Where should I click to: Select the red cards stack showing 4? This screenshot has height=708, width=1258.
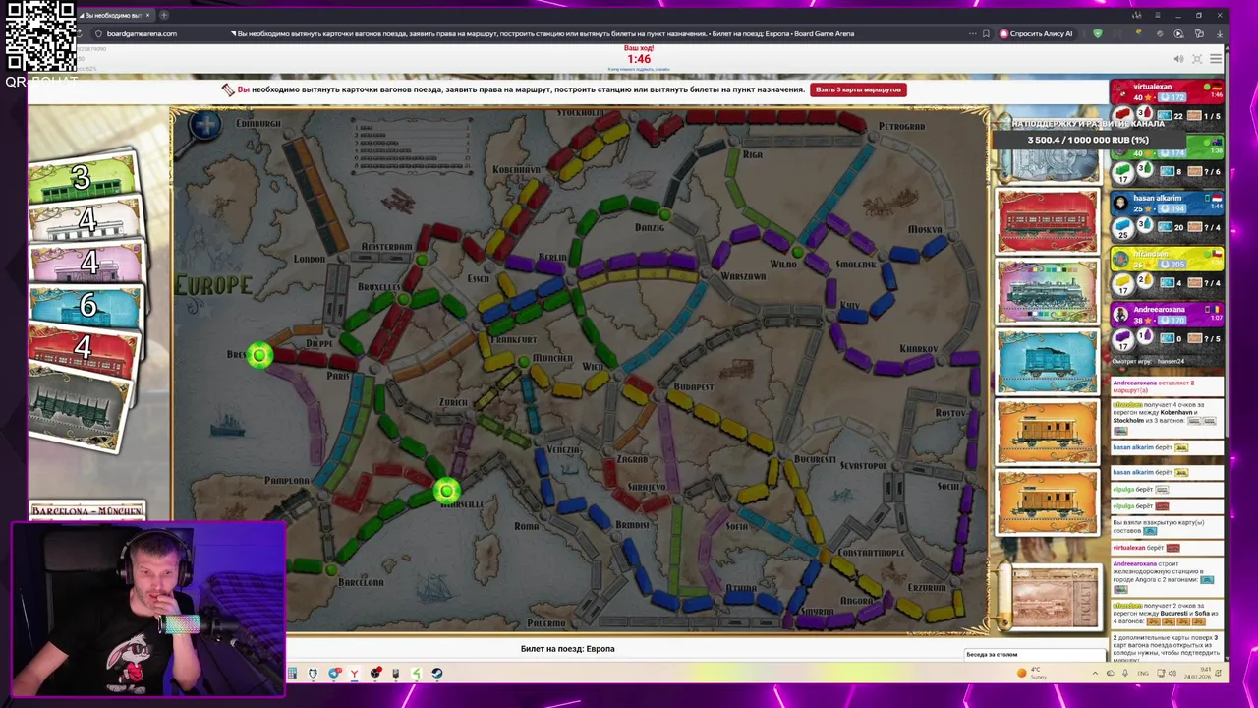click(84, 349)
